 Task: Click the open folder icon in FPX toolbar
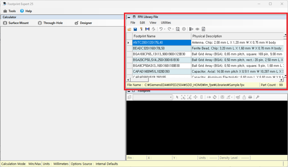point(129,29)
